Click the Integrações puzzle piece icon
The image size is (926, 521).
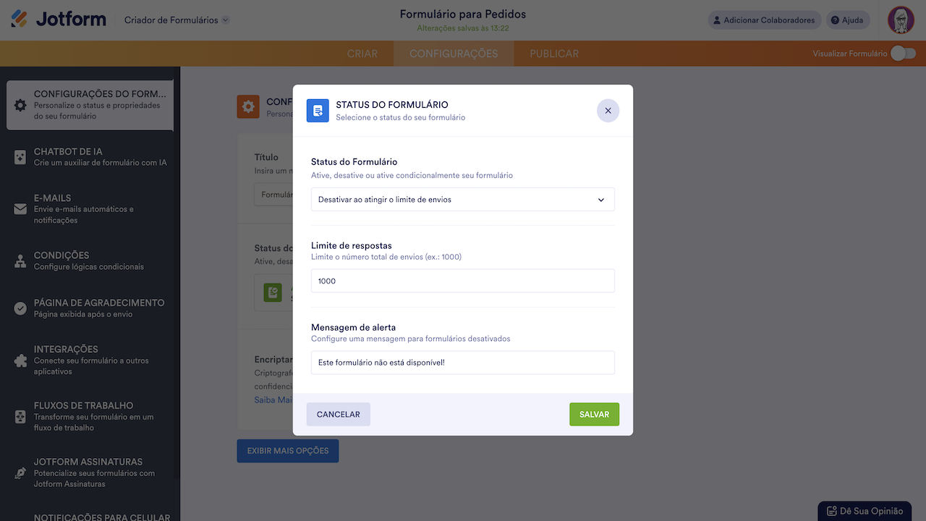coord(20,360)
